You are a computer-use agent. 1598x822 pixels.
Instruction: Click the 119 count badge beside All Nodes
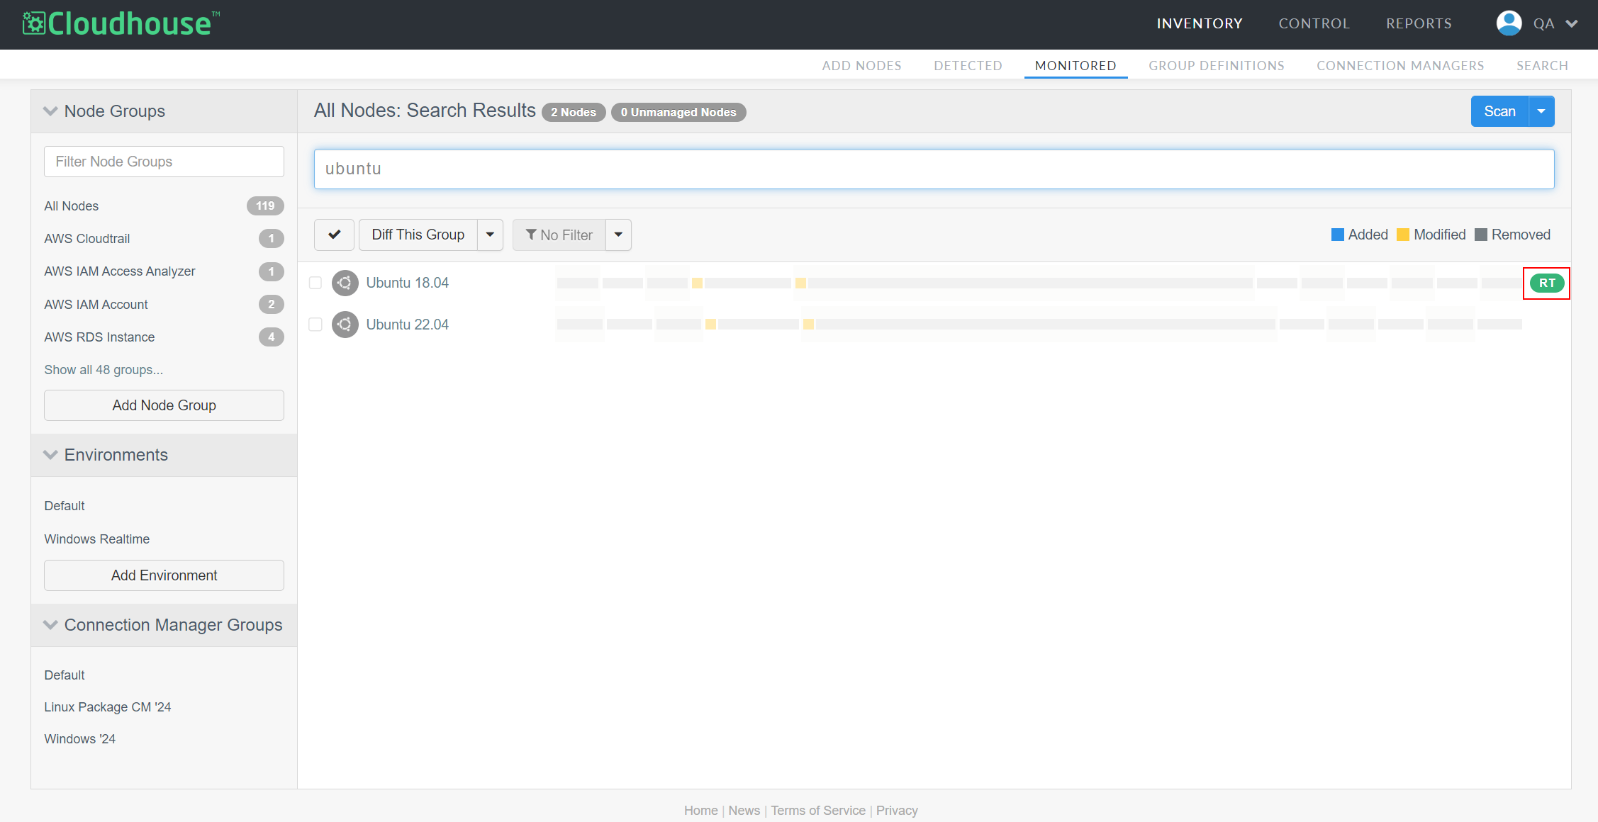[x=265, y=206]
